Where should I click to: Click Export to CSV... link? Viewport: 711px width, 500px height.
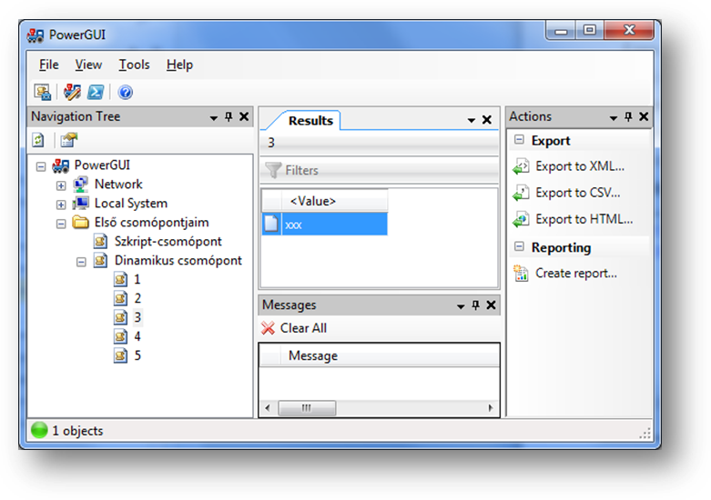pyautogui.click(x=578, y=193)
